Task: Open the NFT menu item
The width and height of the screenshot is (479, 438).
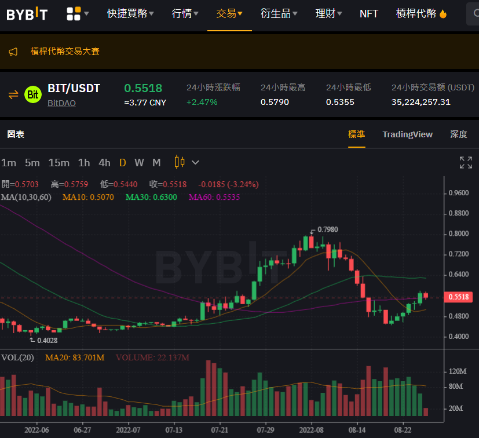Action: pos(369,14)
